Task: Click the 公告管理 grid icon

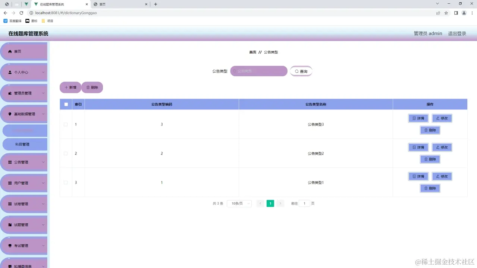Action: 10,162
